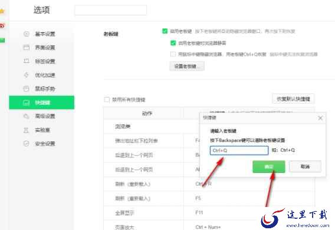Close the 快捷键 dialog with X
The height and width of the screenshot is (230, 335).
point(320,118)
